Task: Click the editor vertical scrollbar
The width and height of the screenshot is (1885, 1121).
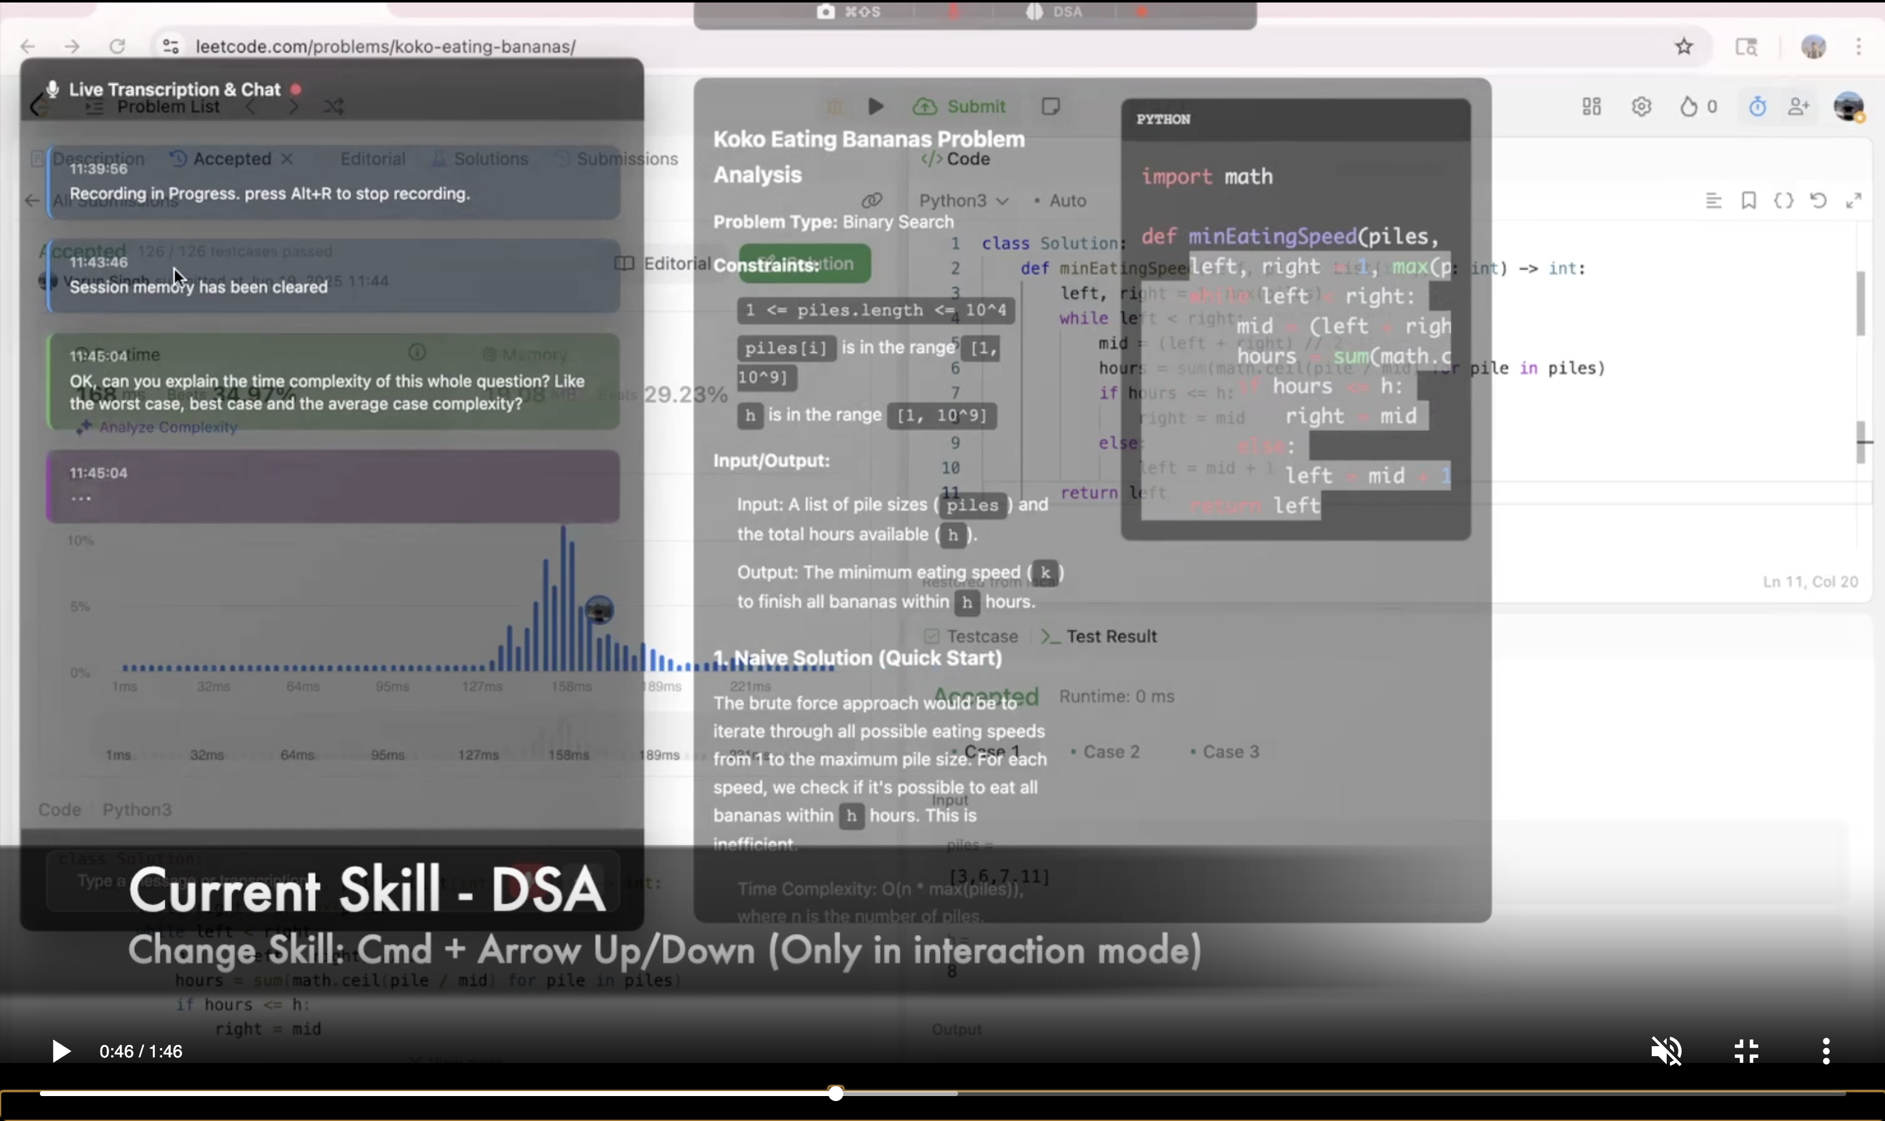Action: [x=1860, y=303]
